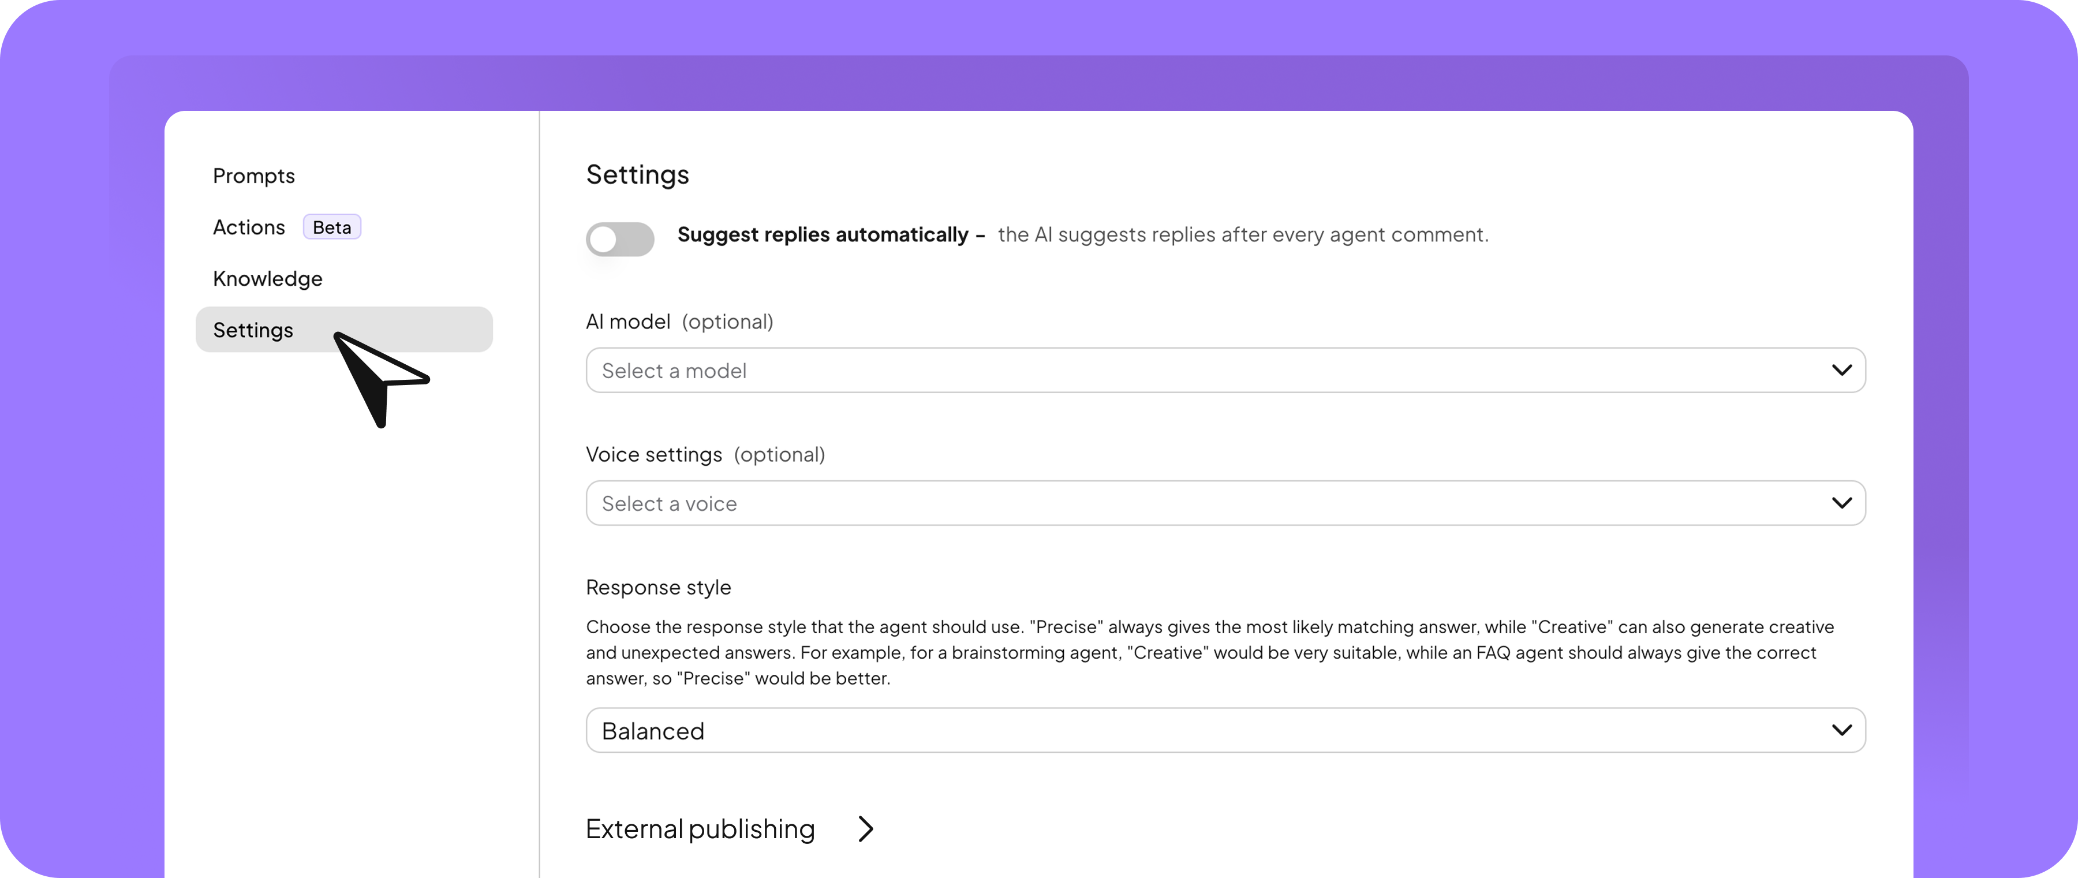Click the Beta badge beside Actions
The width and height of the screenshot is (2078, 878).
pyautogui.click(x=331, y=227)
